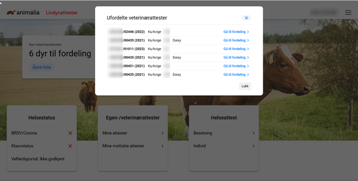Click the red X next to Klauvstatus
358x181 pixels.
(70, 146)
